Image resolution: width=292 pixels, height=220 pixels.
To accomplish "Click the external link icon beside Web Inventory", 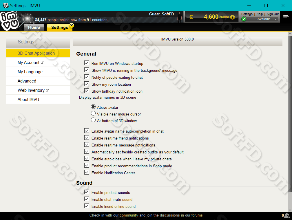I will point(47,90).
